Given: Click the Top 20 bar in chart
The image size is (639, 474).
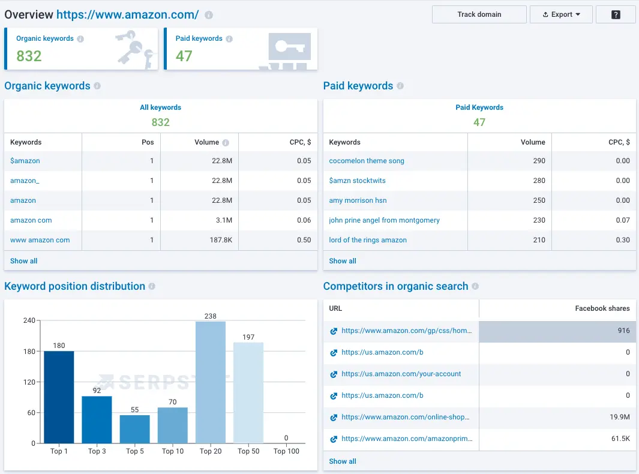Looking at the screenshot, I should (210, 383).
